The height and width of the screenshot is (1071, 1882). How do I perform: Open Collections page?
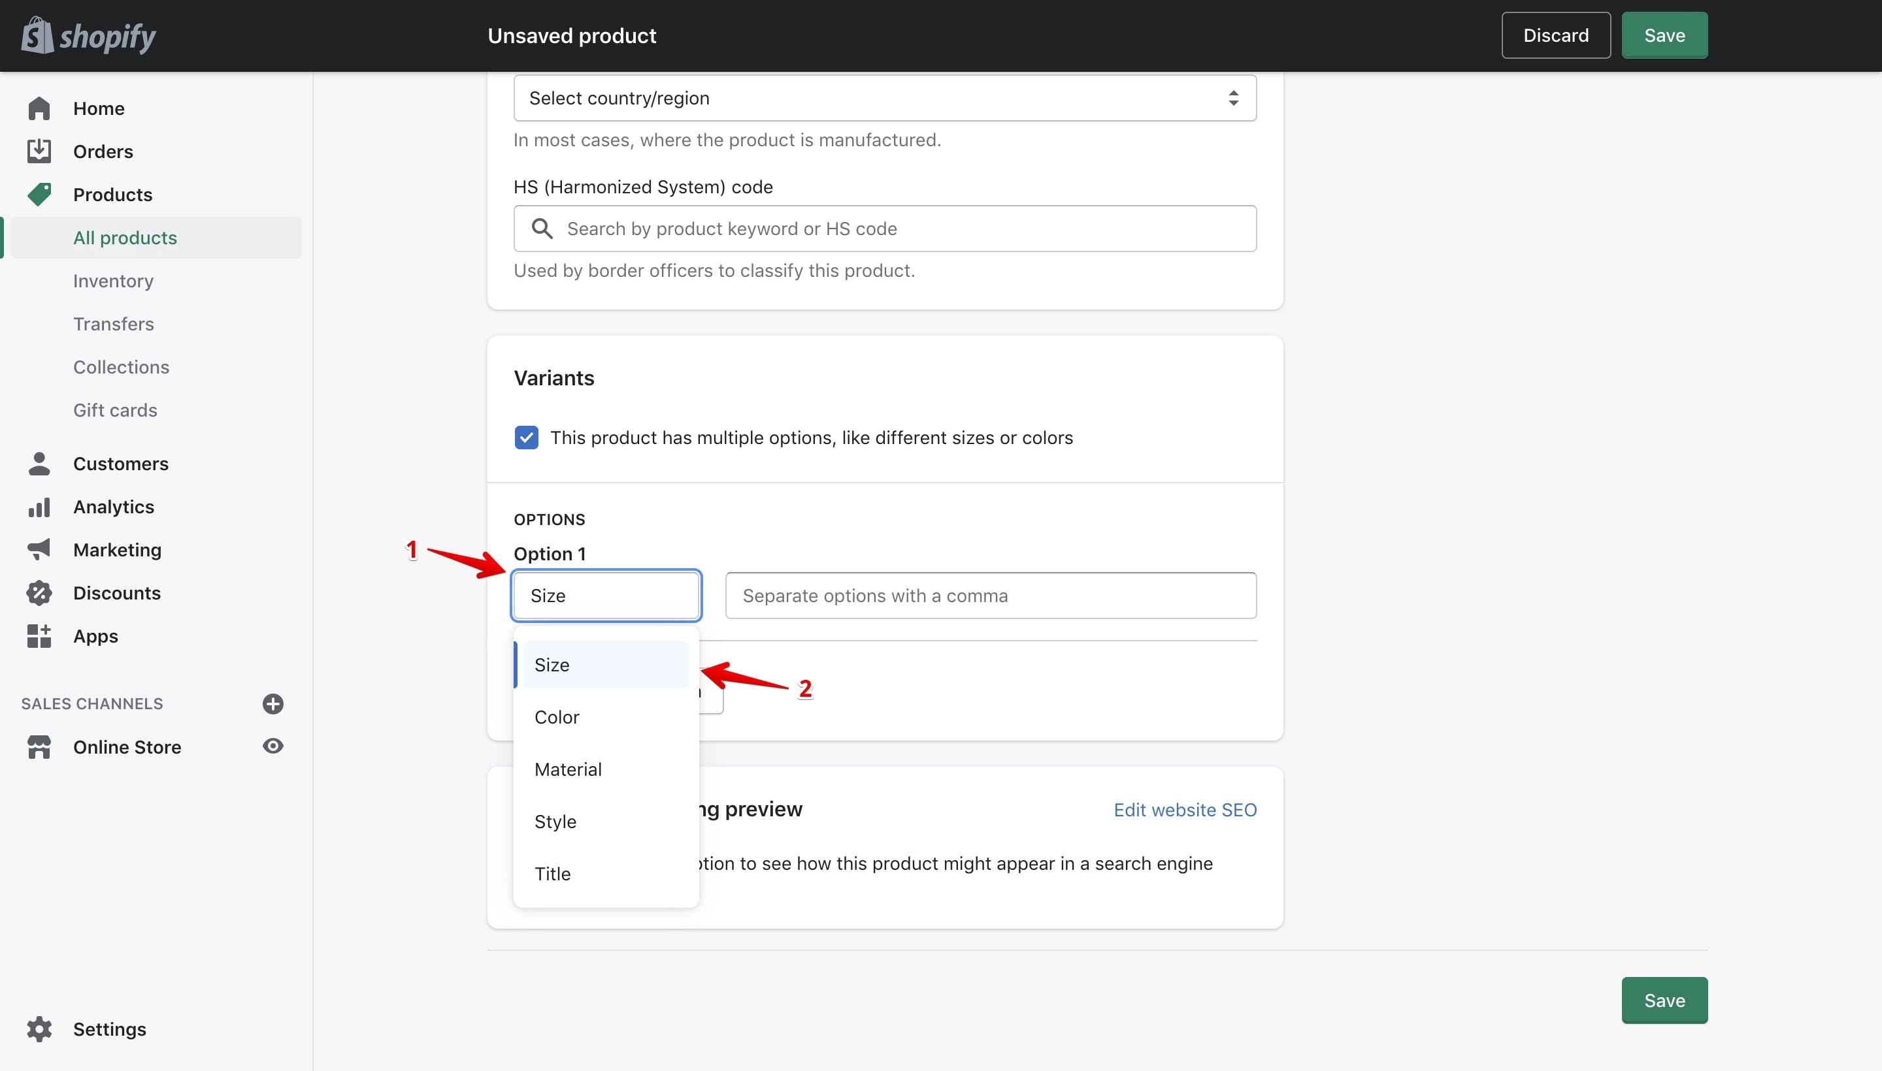(x=122, y=366)
